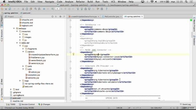The image size is (196, 110).
Task: Click the 140:26 cursor position in status bar
Action: click(x=119, y=108)
